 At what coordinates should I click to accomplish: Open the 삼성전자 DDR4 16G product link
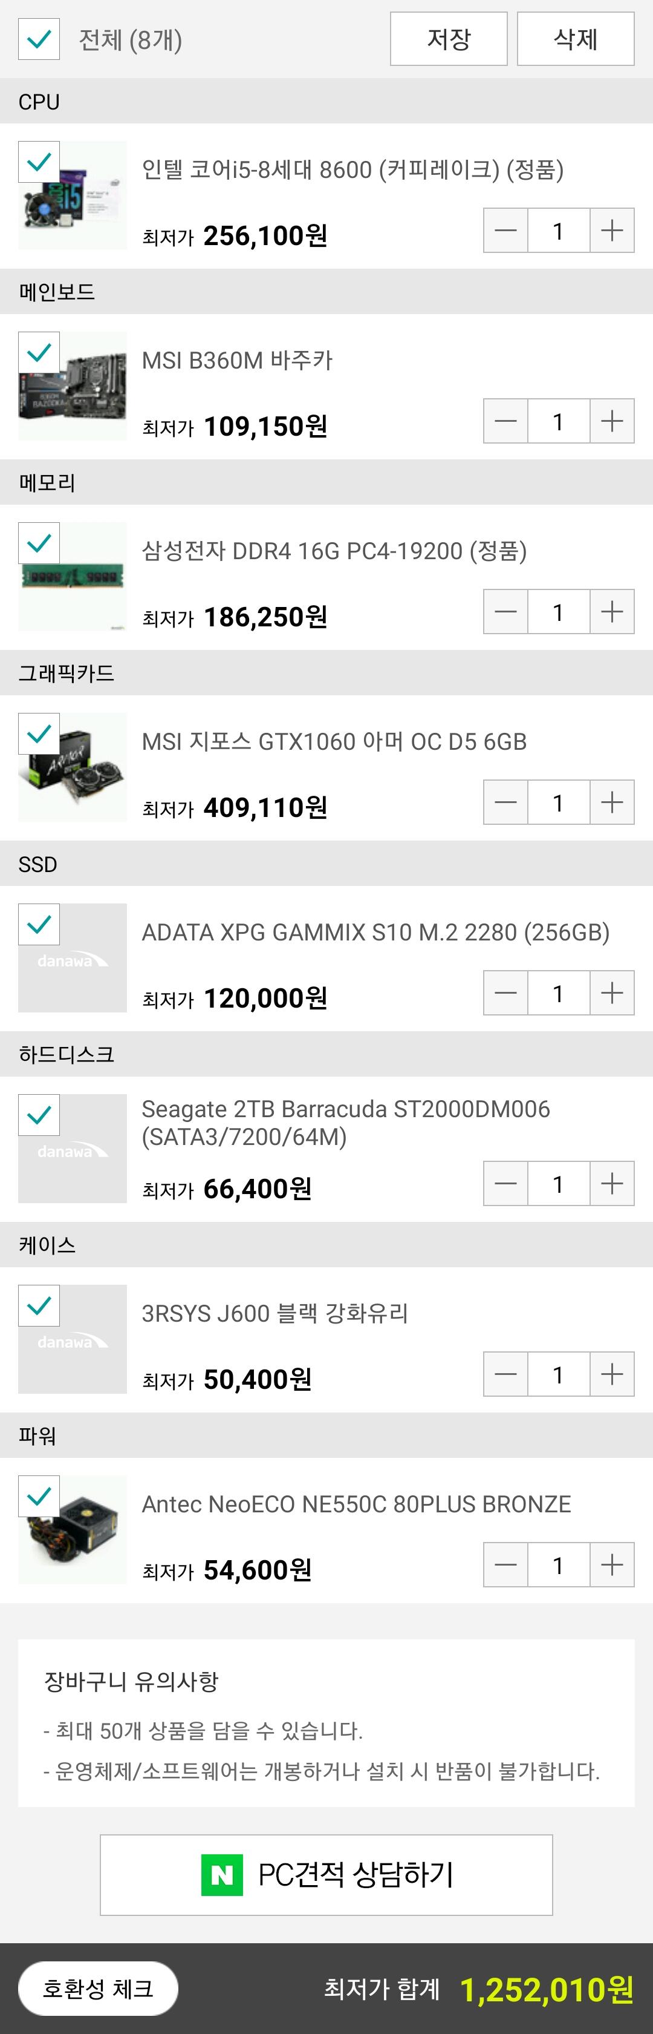334,550
